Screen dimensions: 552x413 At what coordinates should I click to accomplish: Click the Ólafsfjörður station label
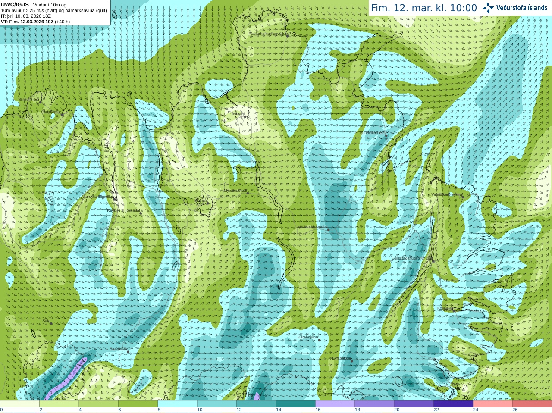51,112
